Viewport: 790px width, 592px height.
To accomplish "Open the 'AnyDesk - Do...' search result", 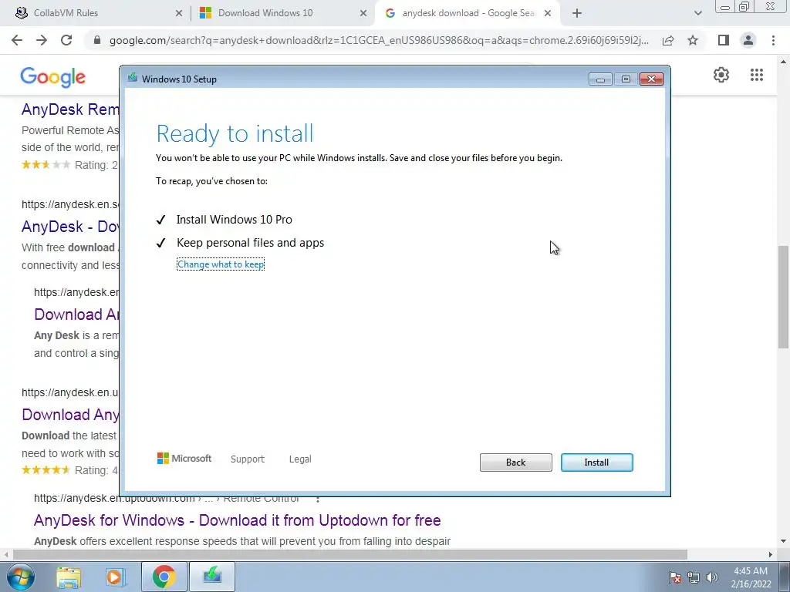I will (x=70, y=227).
